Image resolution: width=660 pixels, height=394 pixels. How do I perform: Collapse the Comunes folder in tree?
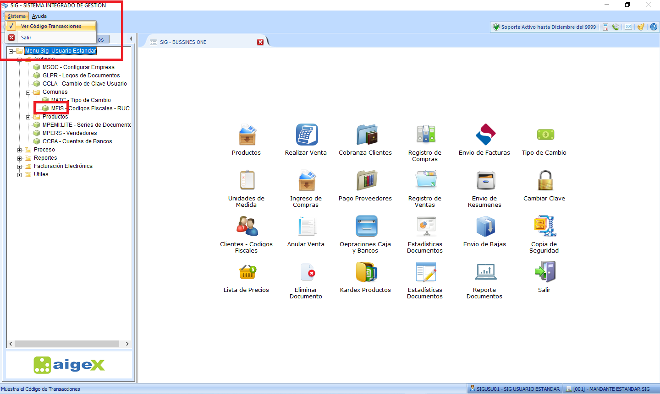click(x=28, y=92)
